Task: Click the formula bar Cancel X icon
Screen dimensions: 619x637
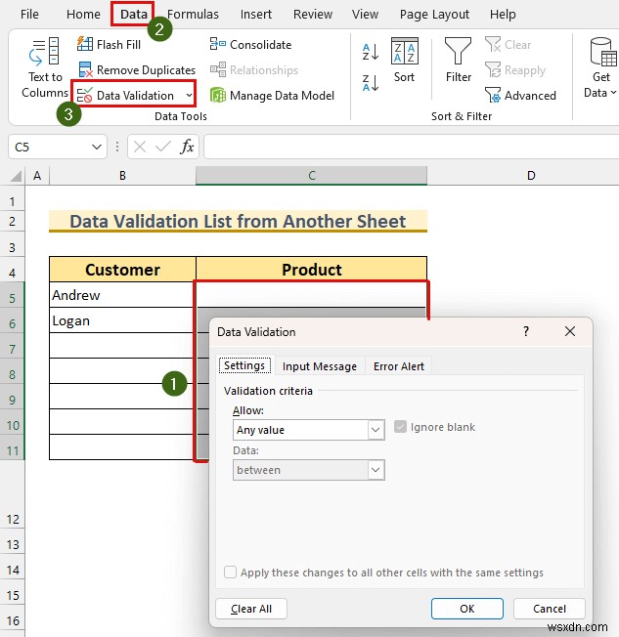Action: pyautogui.click(x=140, y=147)
